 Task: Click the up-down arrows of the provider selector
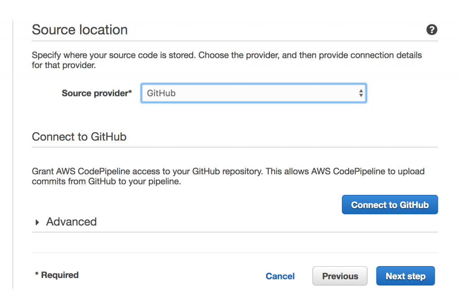point(361,93)
